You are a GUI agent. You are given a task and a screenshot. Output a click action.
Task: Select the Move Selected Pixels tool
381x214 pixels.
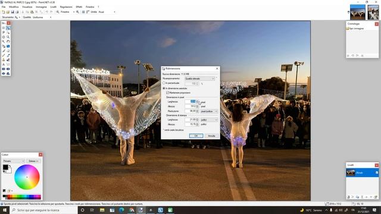tap(8, 28)
